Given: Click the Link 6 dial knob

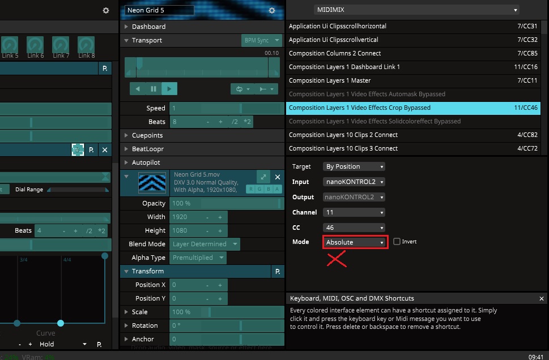Looking at the screenshot, I should [35, 45].
